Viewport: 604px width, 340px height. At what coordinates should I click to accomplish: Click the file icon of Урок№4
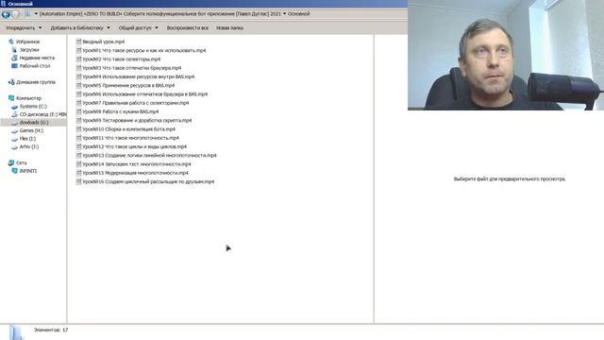click(78, 76)
